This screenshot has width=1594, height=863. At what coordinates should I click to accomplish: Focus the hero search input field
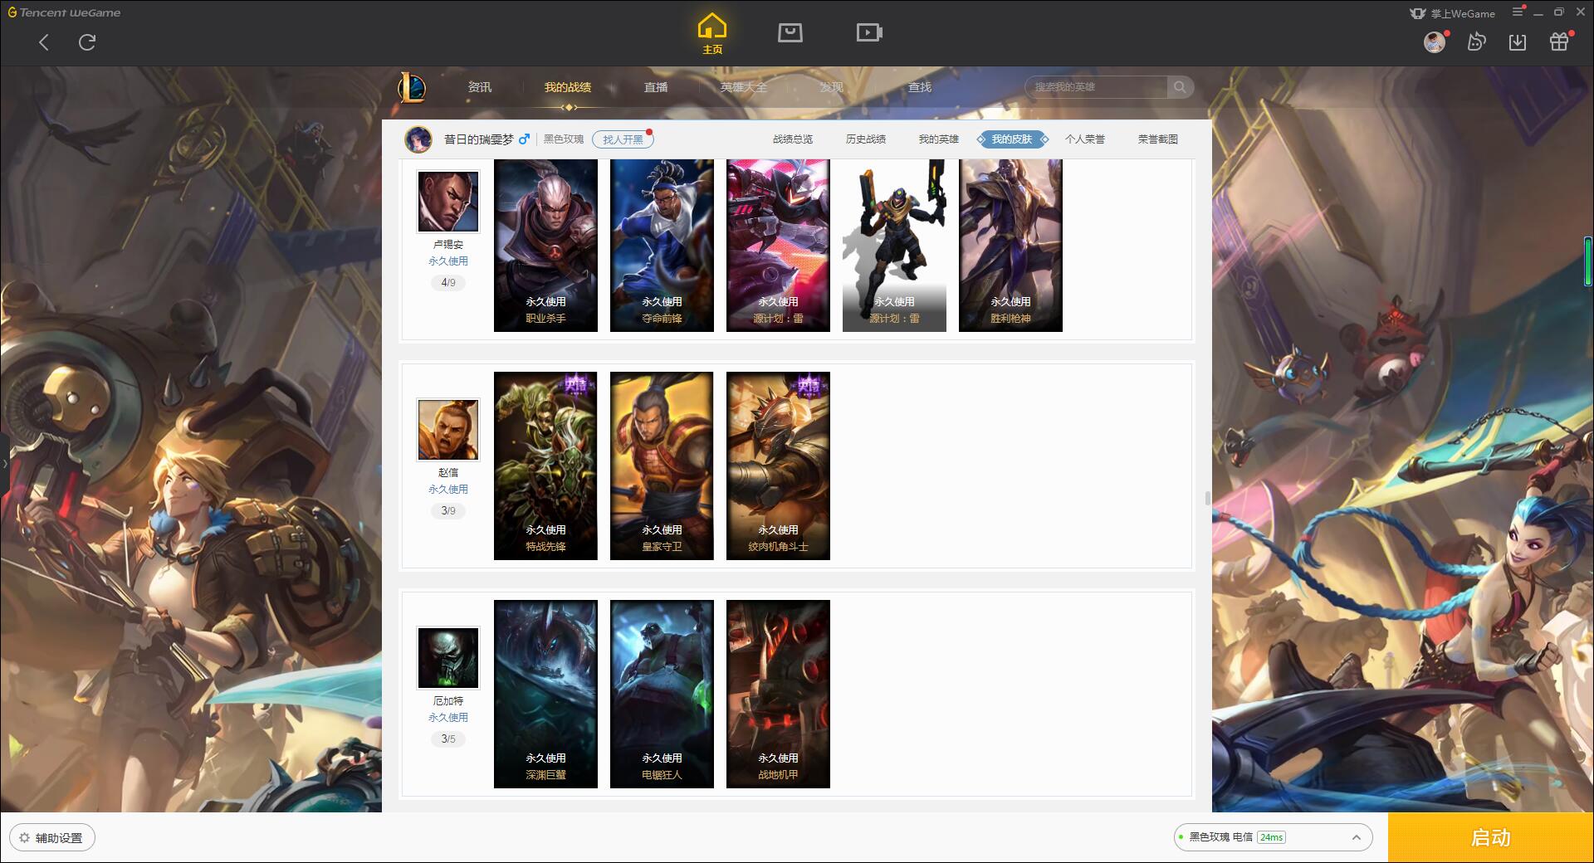(1097, 87)
